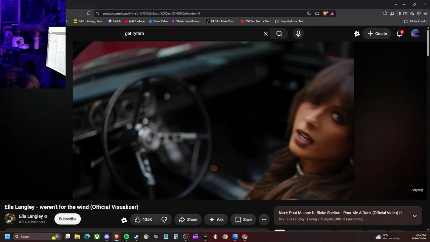Open the IMDb bookmark

89,21
